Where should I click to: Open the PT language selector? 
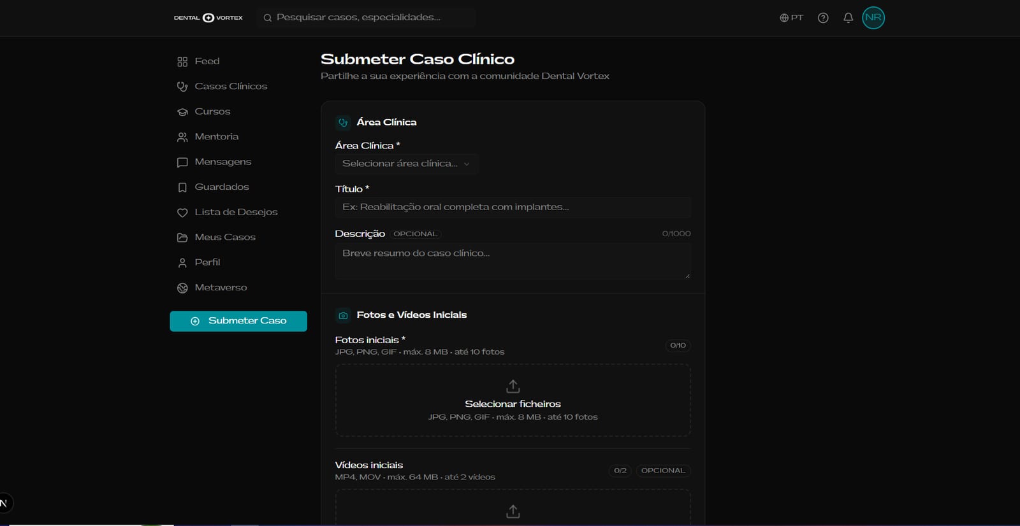791,18
